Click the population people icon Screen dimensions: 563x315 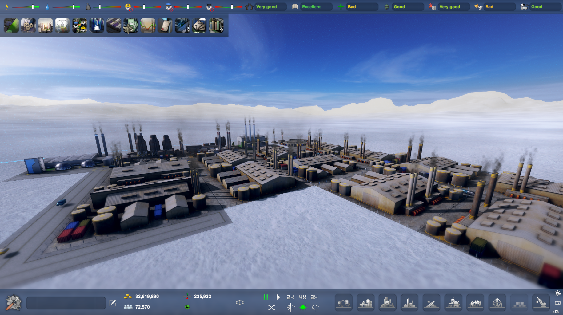point(128,307)
